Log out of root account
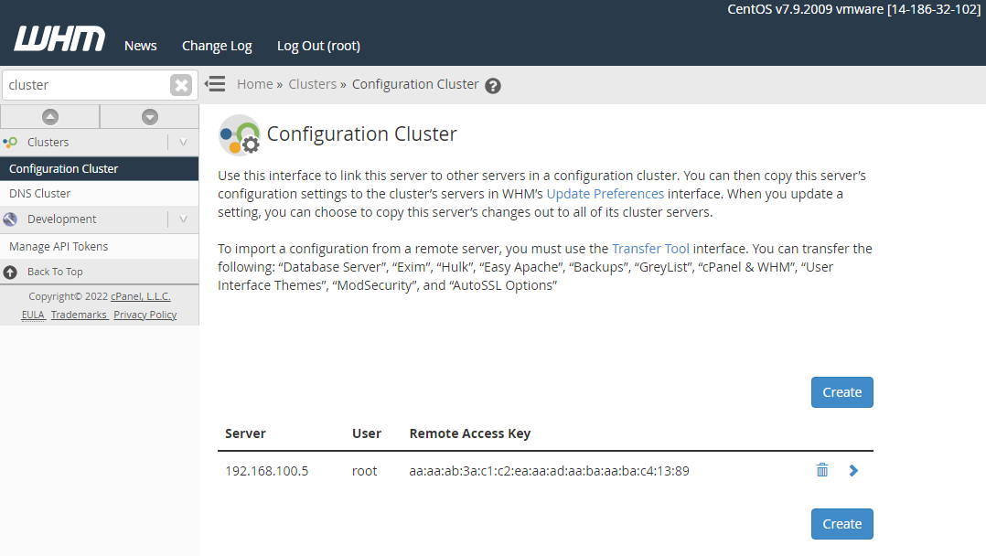 (x=318, y=46)
